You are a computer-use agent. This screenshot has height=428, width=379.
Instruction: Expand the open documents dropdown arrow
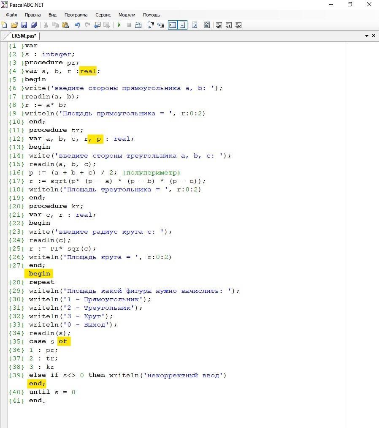click(366, 36)
